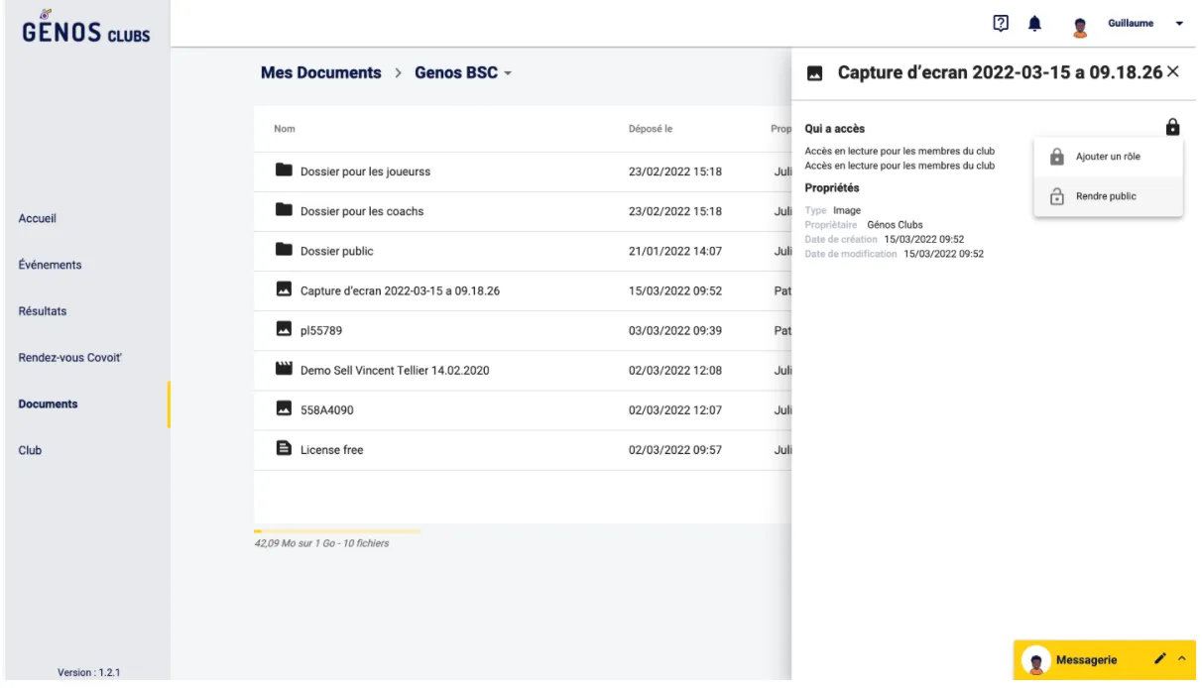Click the yellow storage usage bar
This screenshot has width=1202, height=688.
pyautogui.click(x=337, y=531)
